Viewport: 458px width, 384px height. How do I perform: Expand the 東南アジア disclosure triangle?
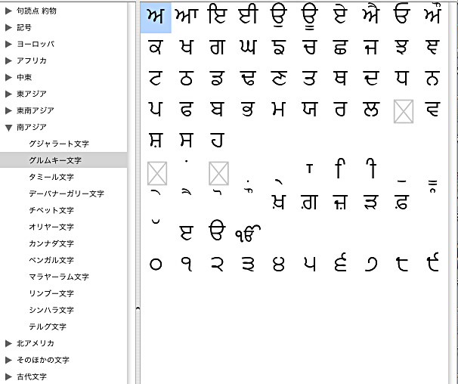[x=9, y=111]
